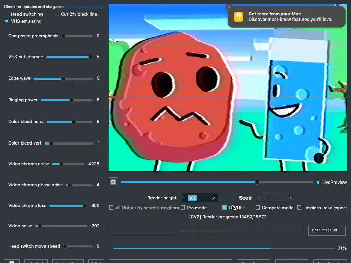Adjust the Video chroma loss slider
The height and width of the screenshot is (263, 351).
coord(68,206)
